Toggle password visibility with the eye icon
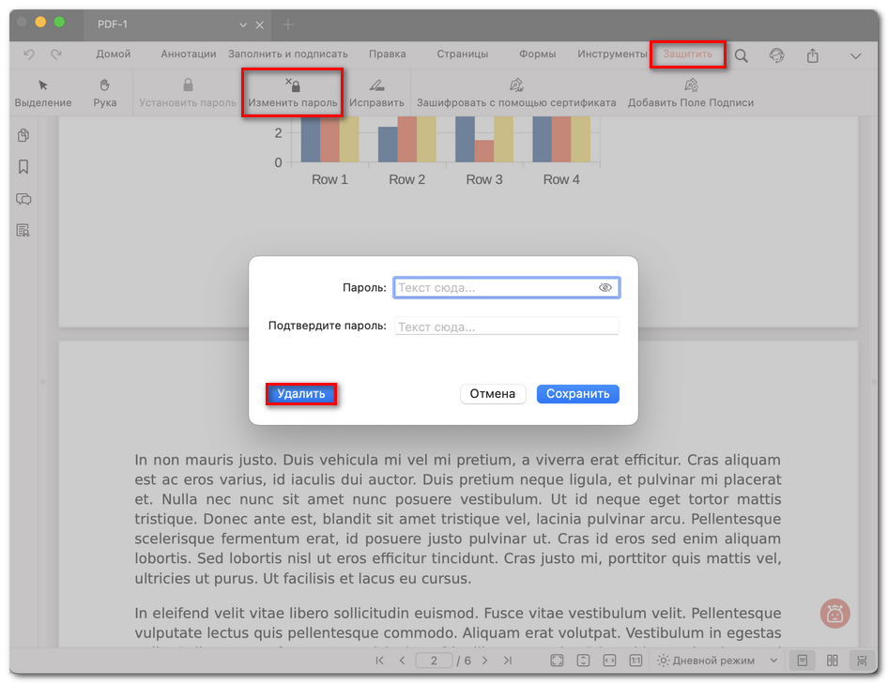The image size is (888, 684). point(607,287)
